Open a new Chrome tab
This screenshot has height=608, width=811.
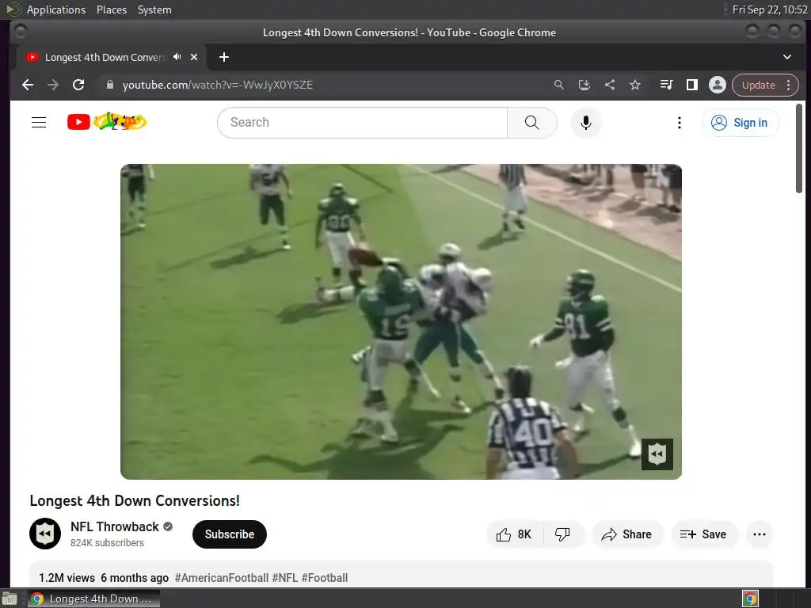224,57
